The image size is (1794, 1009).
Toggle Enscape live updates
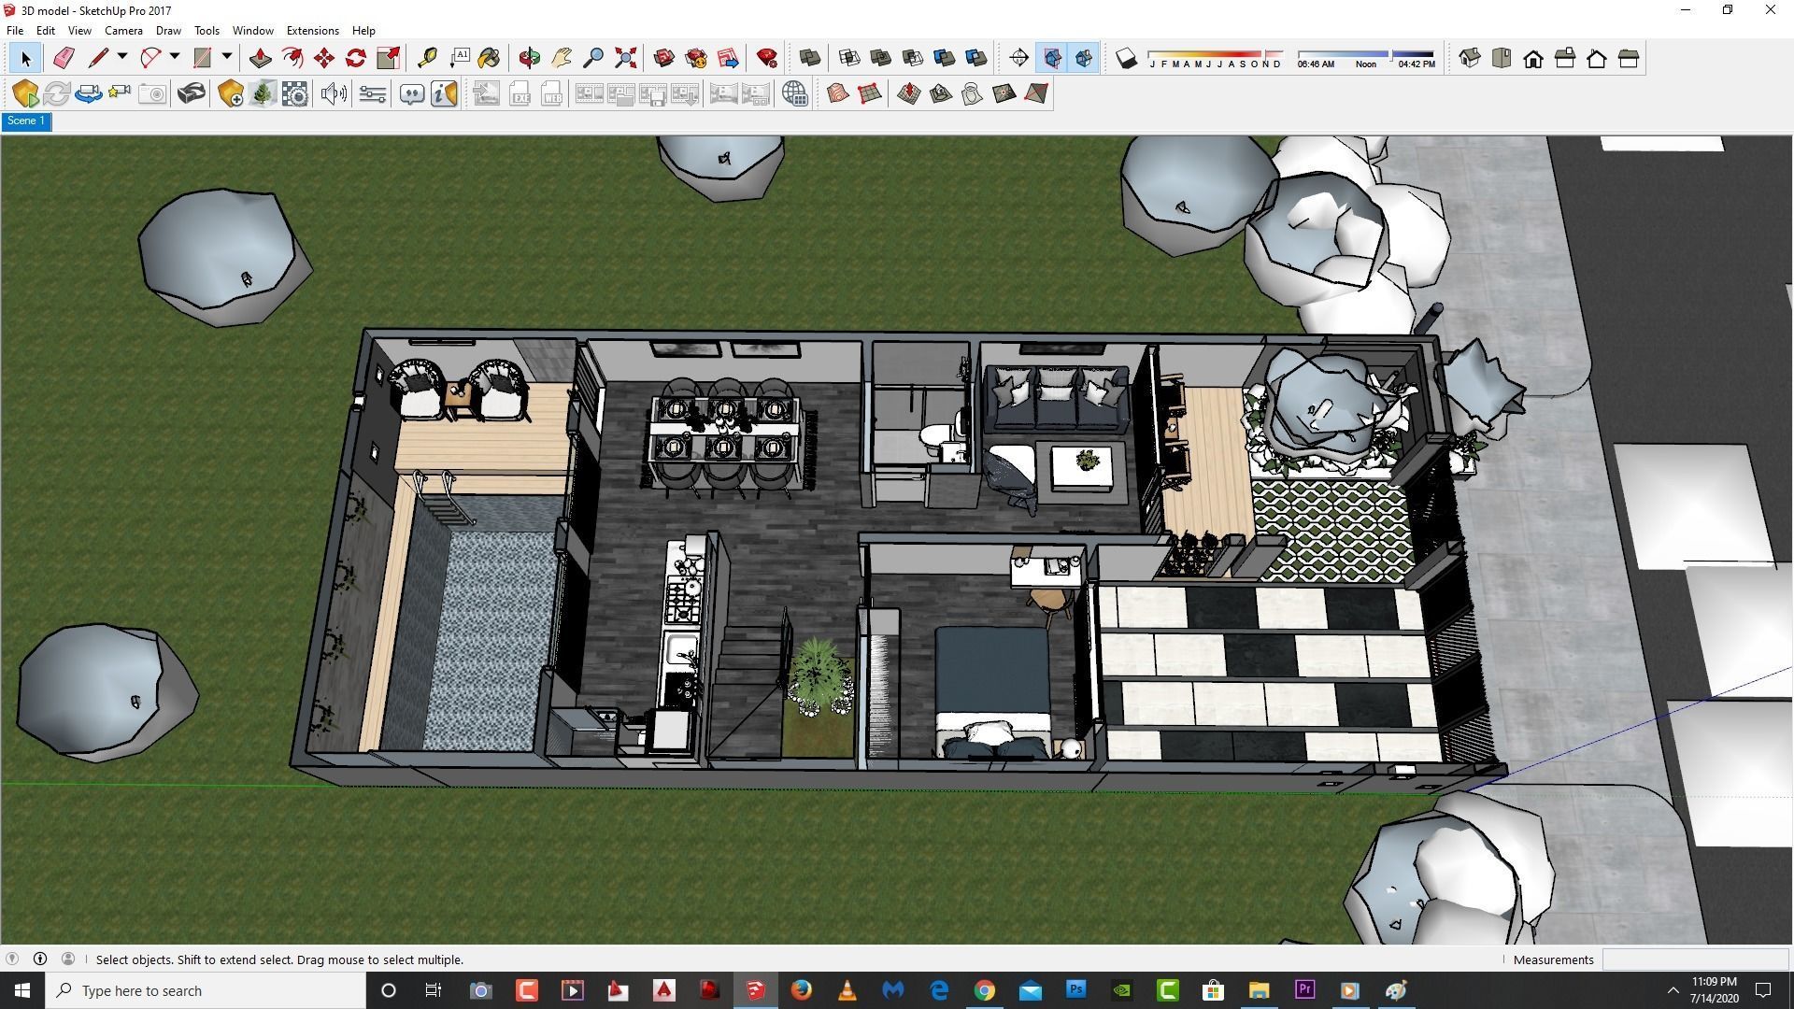pyautogui.click(x=57, y=93)
